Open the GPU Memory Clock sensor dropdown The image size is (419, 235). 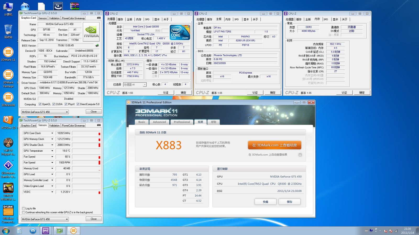pyautogui.click(x=52, y=139)
